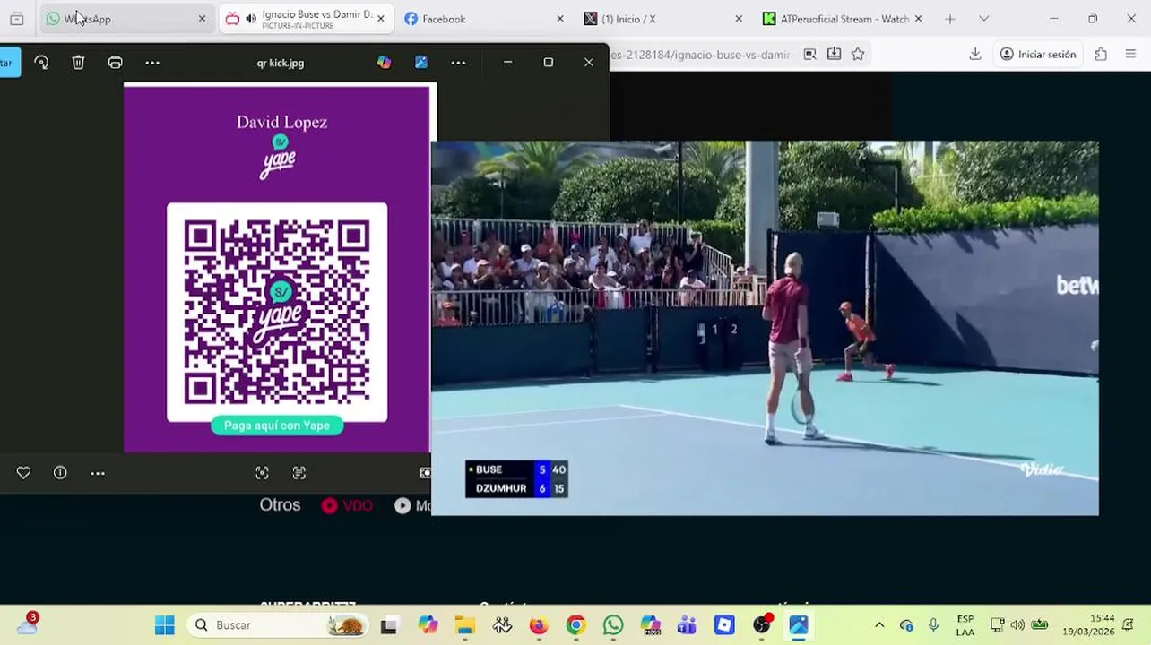Bookmark this page with the star icon
Viewport: 1151px width, 645px height.
point(858,55)
